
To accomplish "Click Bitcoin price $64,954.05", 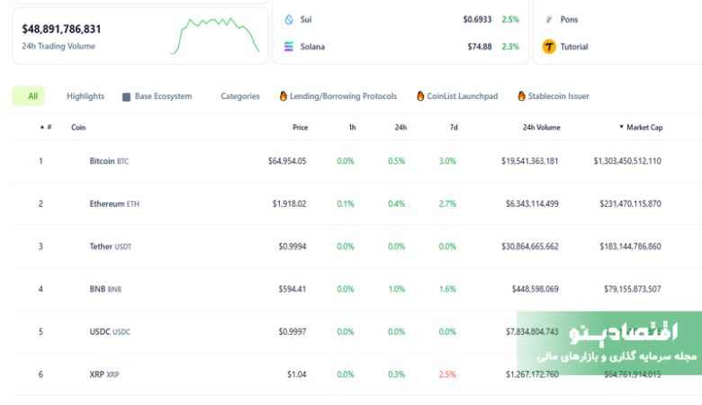I will (287, 161).
